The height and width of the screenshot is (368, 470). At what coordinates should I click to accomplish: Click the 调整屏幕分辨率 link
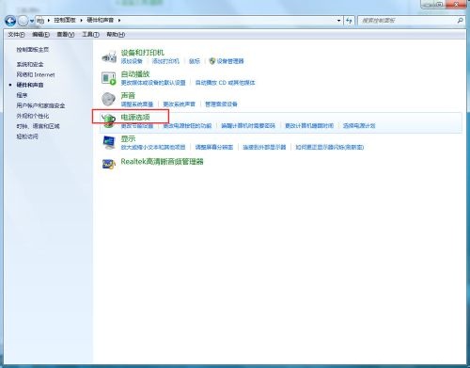coord(214,147)
